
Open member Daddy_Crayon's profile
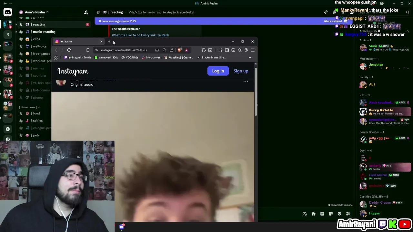[385, 204]
